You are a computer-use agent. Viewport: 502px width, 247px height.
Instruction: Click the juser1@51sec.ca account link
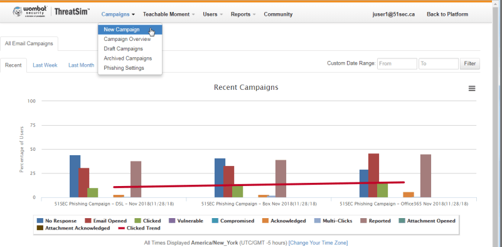[393, 14]
